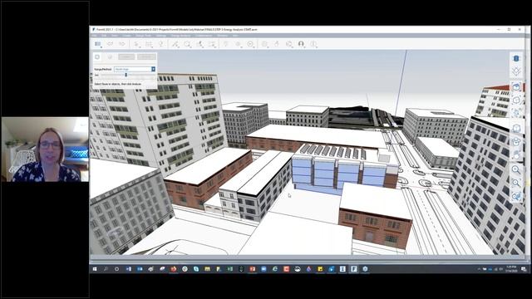Click the upper magnifier zoom icon on the right
The height and width of the screenshot is (299, 532).
tap(516, 169)
